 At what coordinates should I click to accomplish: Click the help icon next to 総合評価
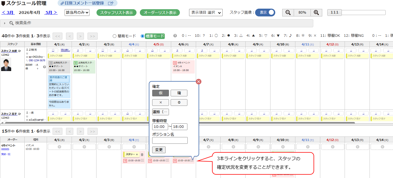44,67
